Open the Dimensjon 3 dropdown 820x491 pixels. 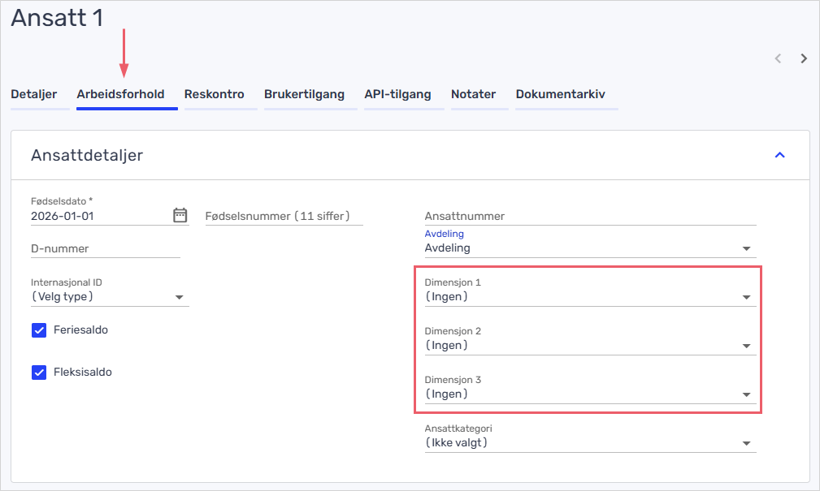[589, 394]
